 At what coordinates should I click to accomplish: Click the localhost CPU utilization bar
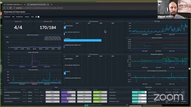tap(83, 40)
